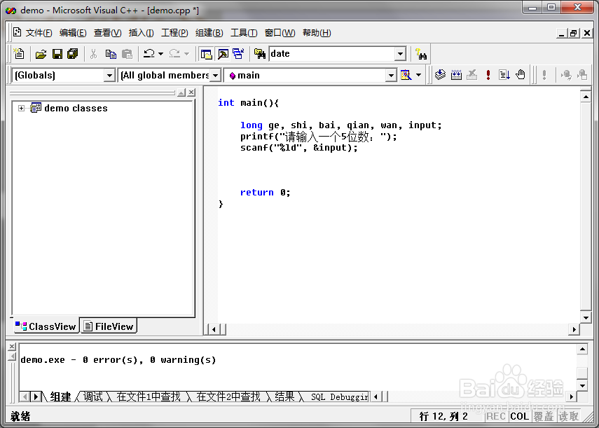The image size is (599, 428).
Task: Select the 调试 output tab
Action: [x=93, y=397]
